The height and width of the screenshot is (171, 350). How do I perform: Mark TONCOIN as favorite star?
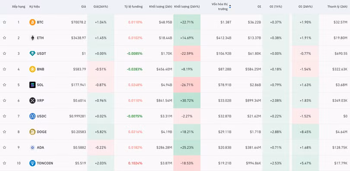click(x=4, y=163)
